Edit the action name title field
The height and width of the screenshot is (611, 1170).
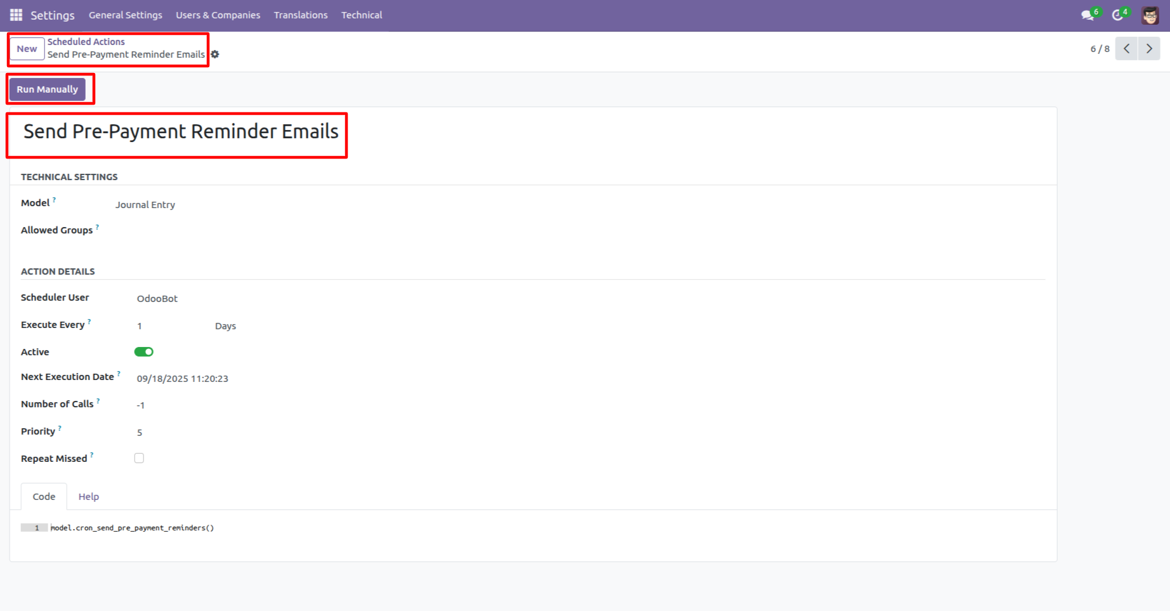pyautogui.click(x=181, y=132)
